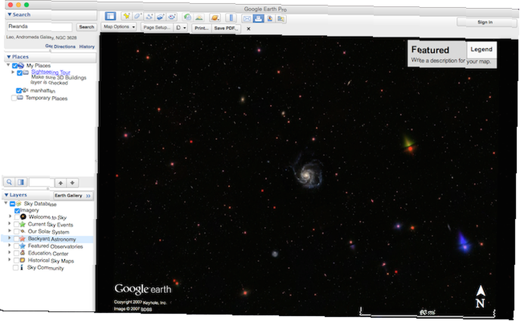Uncheck the My Places checkbox
Screen dimensions: 520x321
(x=15, y=65)
